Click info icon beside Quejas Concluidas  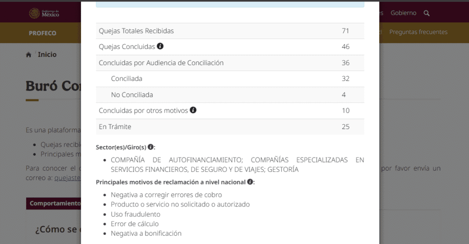(160, 46)
